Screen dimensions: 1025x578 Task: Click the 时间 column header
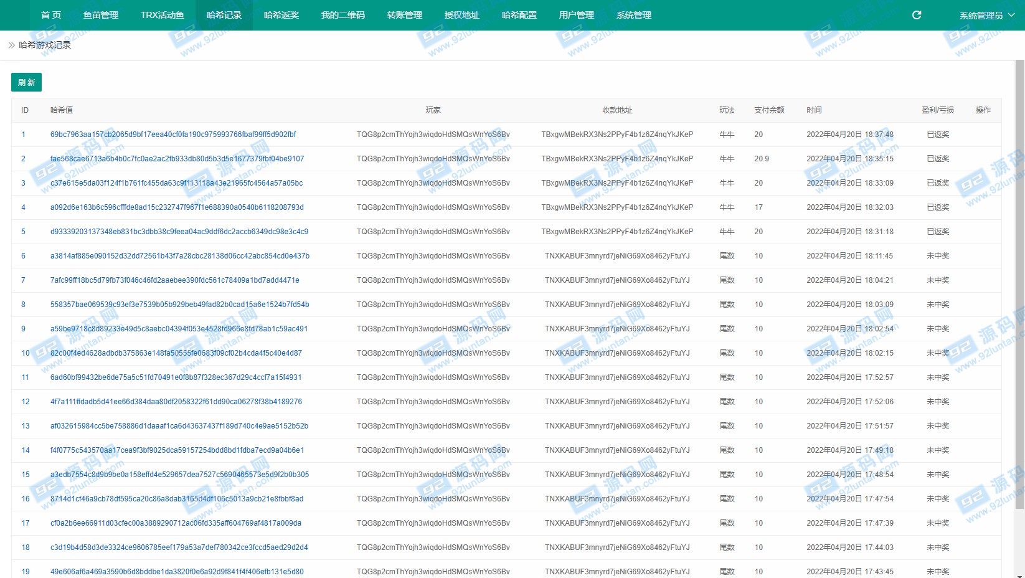tap(814, 110)
